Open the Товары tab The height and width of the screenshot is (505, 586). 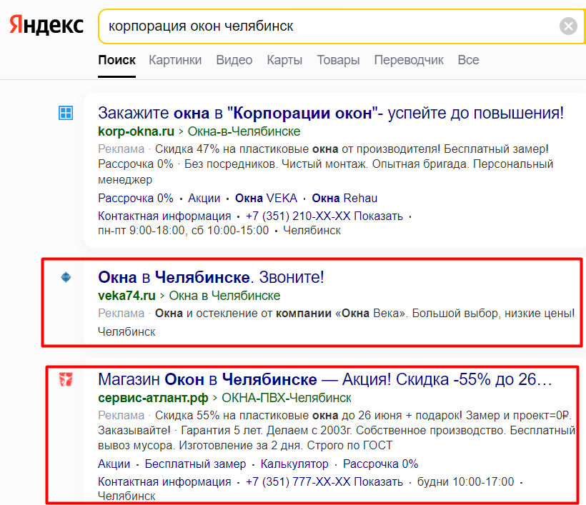click(338, 60)
